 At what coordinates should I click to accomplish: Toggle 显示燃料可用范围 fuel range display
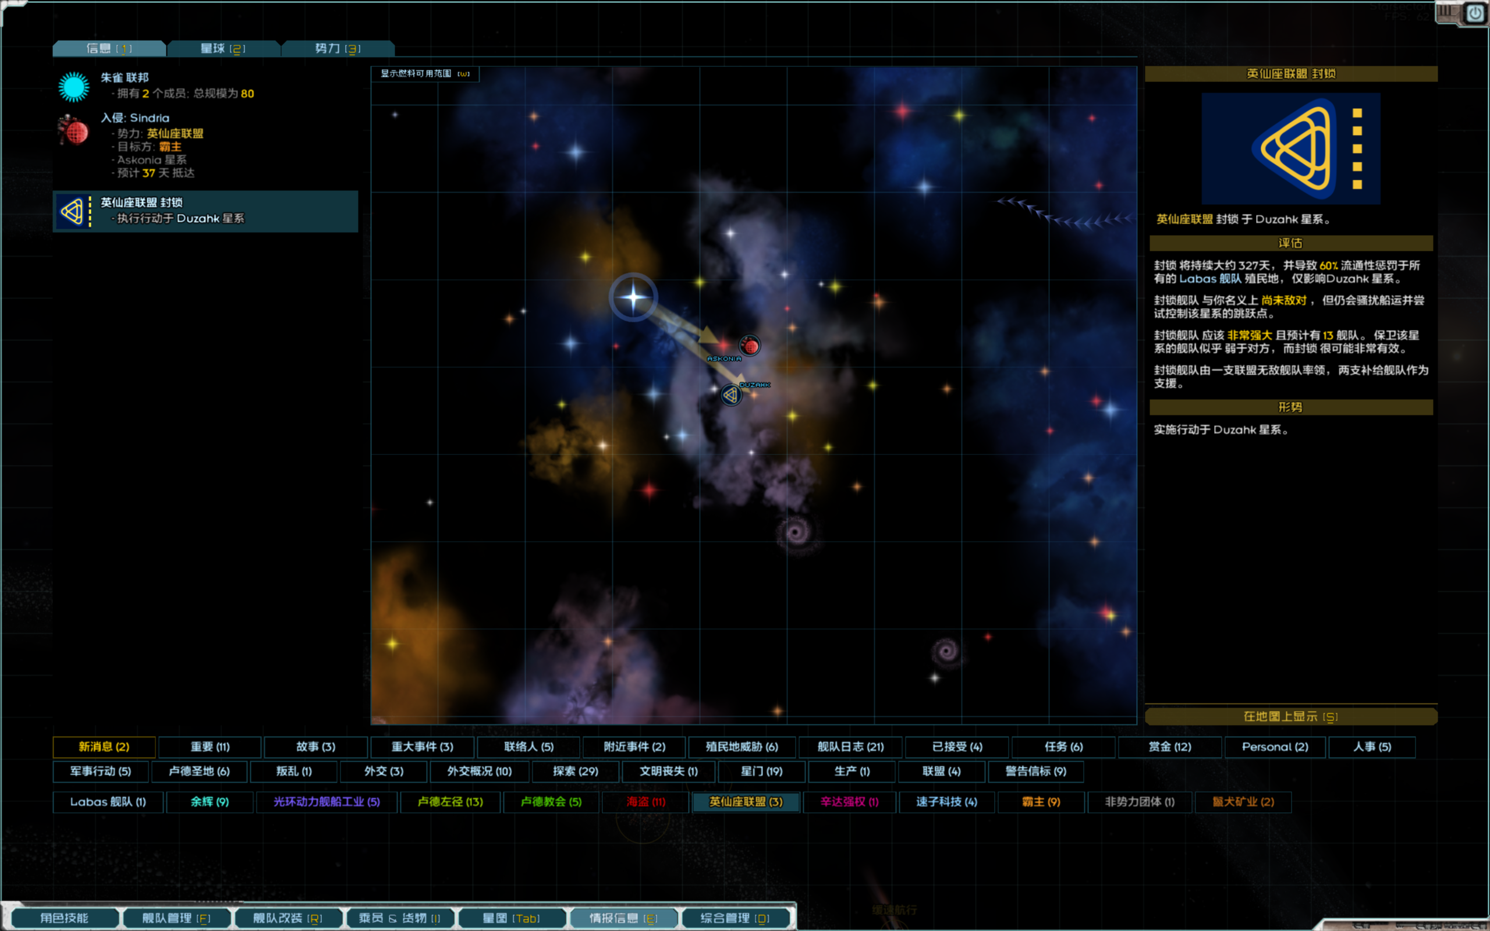(x=425, y=74)
